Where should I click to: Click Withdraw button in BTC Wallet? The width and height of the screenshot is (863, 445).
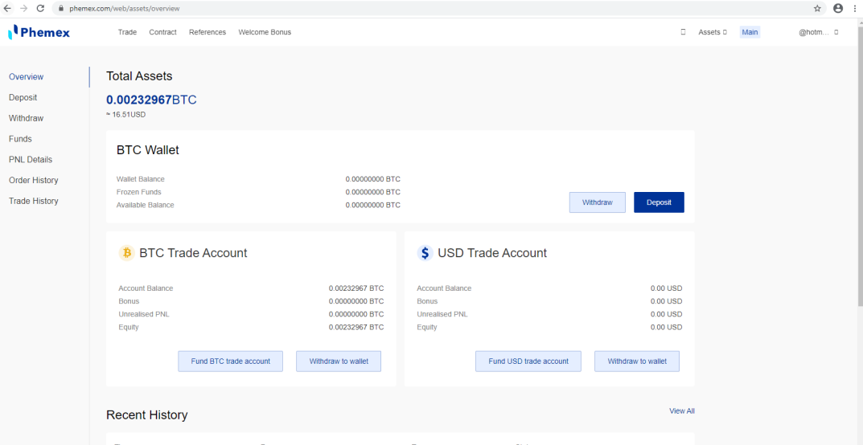tap(597, 202)
